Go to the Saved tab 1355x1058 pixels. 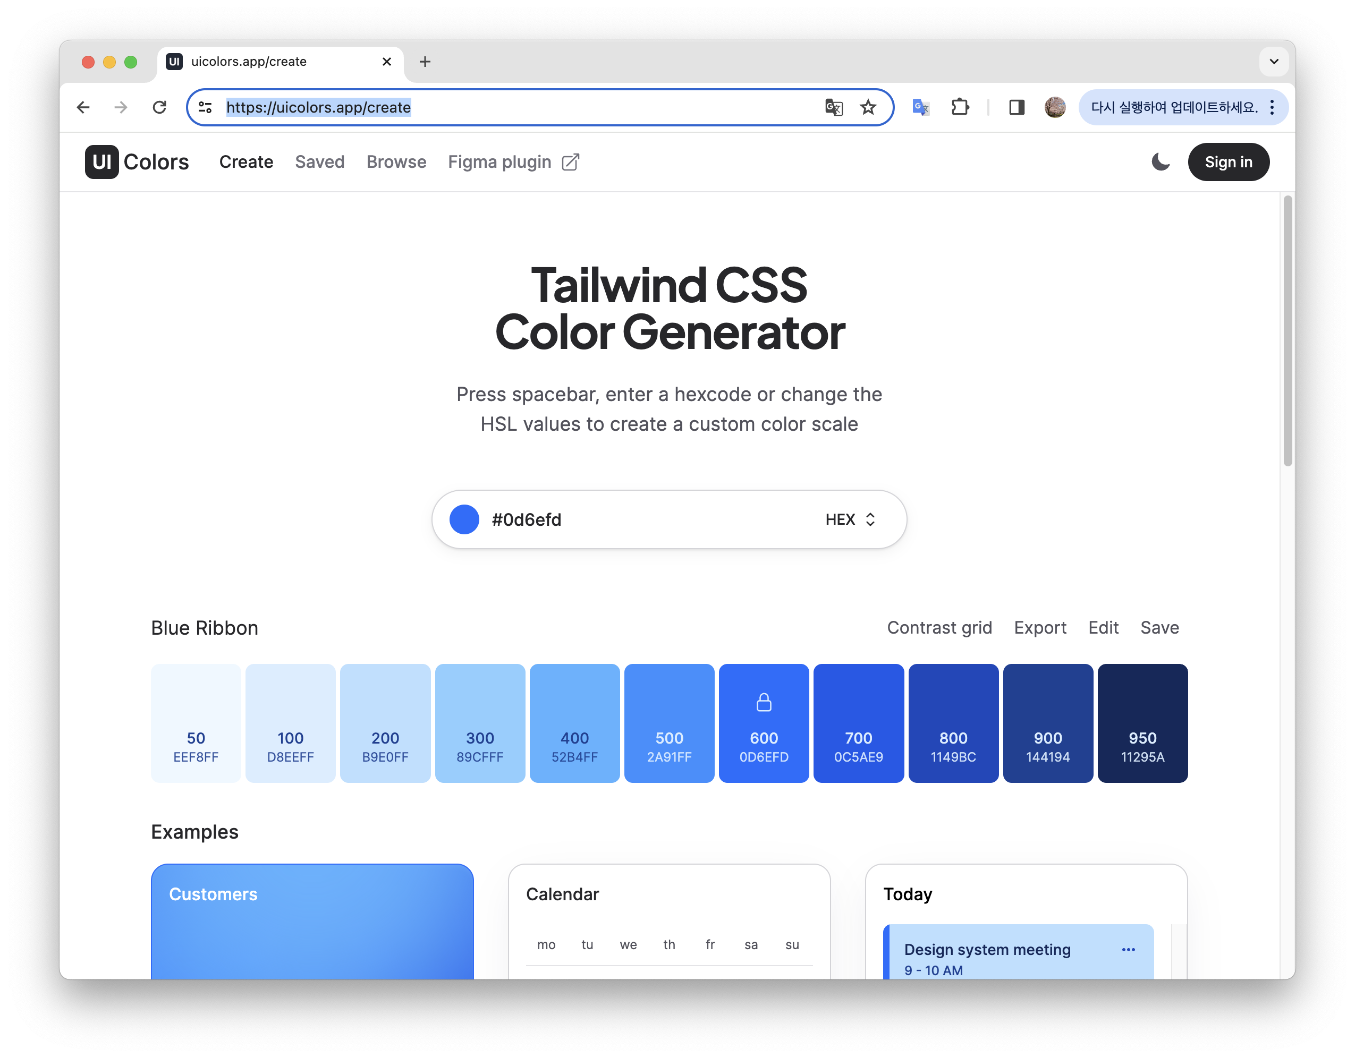pyautogui.click(x=319, y=162)
